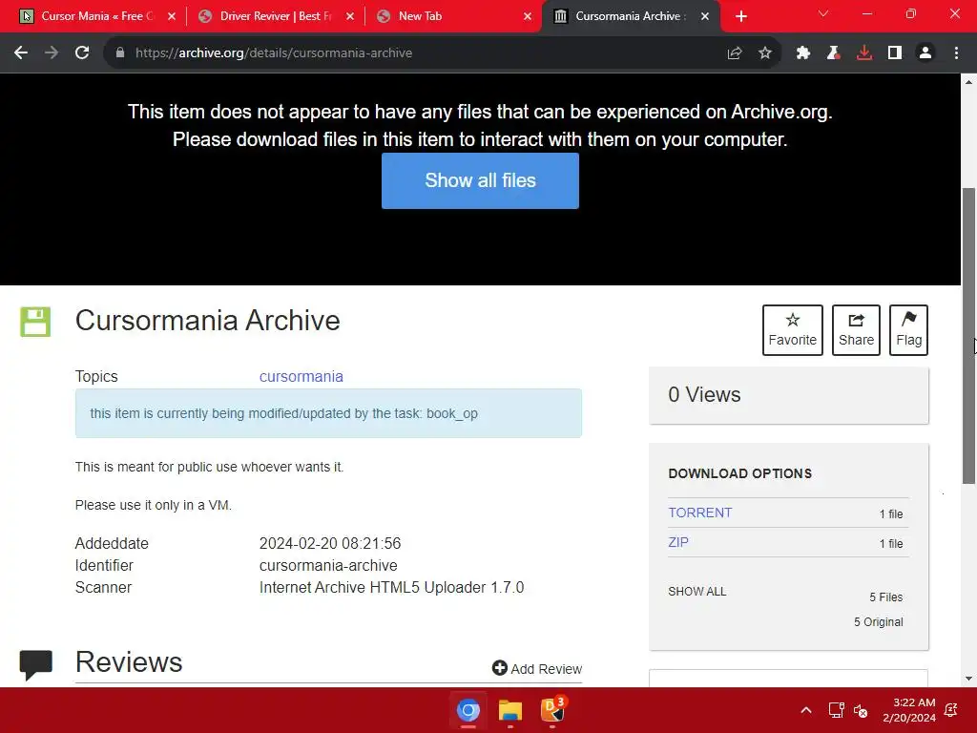The width and height of the screenshot is (977, 733).
Task: Click the green floppy disk software icon
Action: coord(35,323)
